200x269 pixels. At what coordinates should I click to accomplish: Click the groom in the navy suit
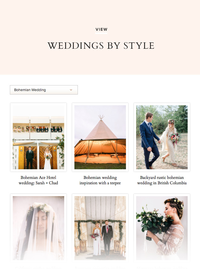point(149,141)
